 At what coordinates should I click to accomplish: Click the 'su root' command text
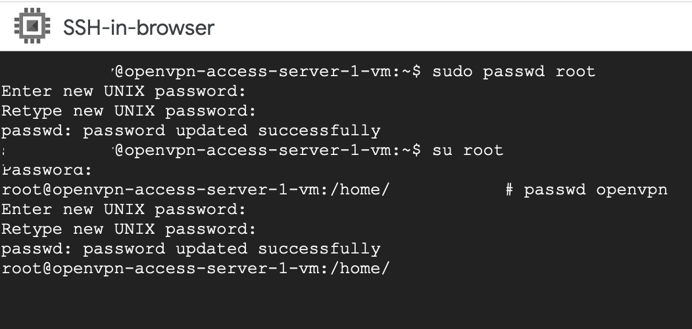pyautogui.click(x=468, y=150)
